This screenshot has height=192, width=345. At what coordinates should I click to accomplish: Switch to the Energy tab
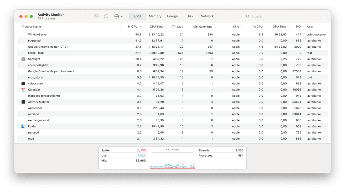pos(172,16)
